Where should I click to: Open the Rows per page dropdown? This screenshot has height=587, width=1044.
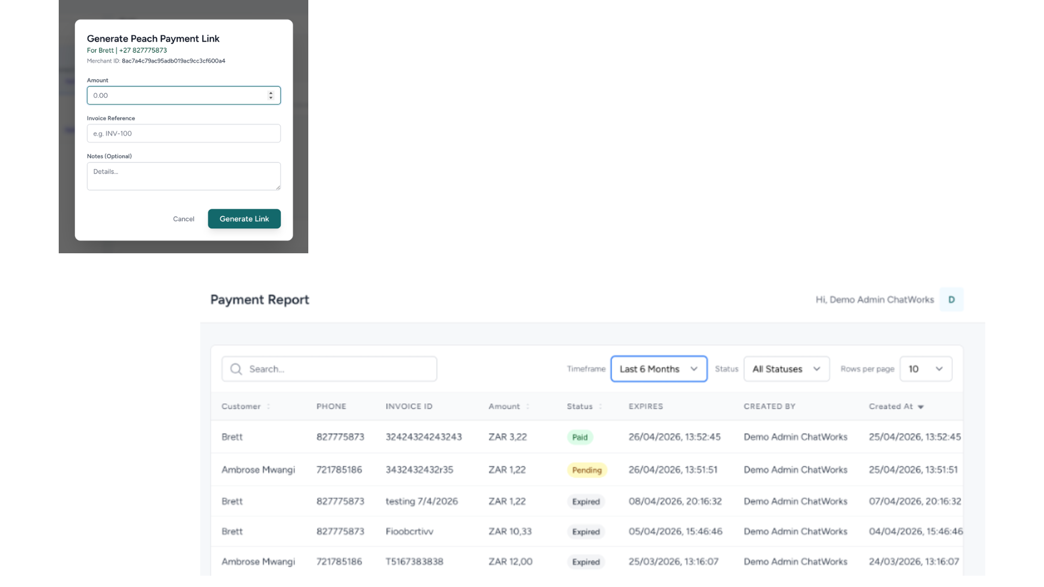pos(925,369)
